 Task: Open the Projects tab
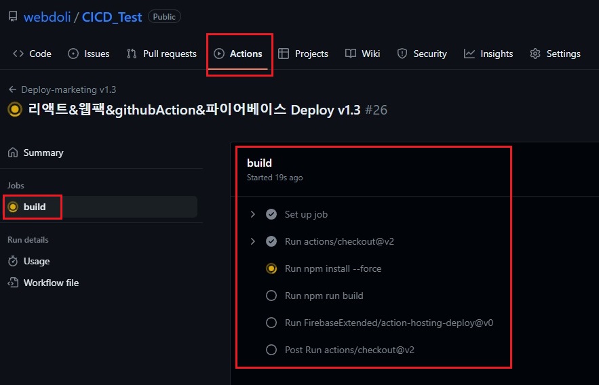(303, 54)
